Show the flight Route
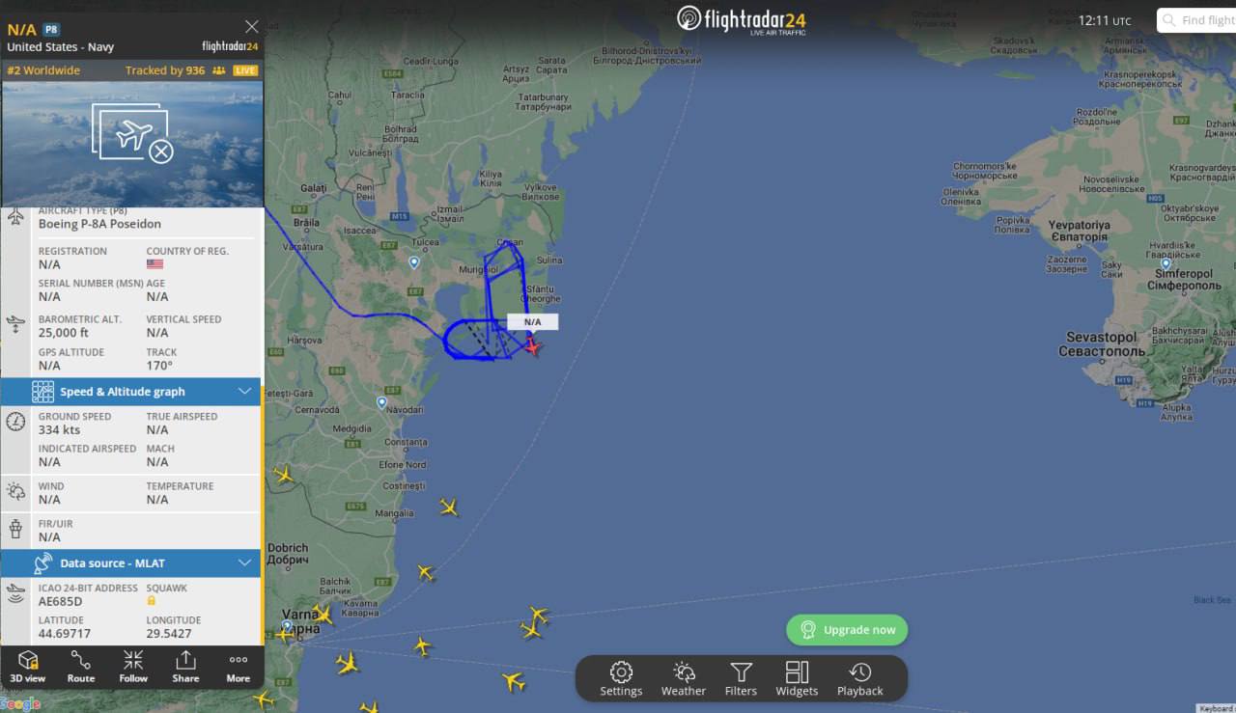Viewport: 1236px width, 713px height. (81, 666)
